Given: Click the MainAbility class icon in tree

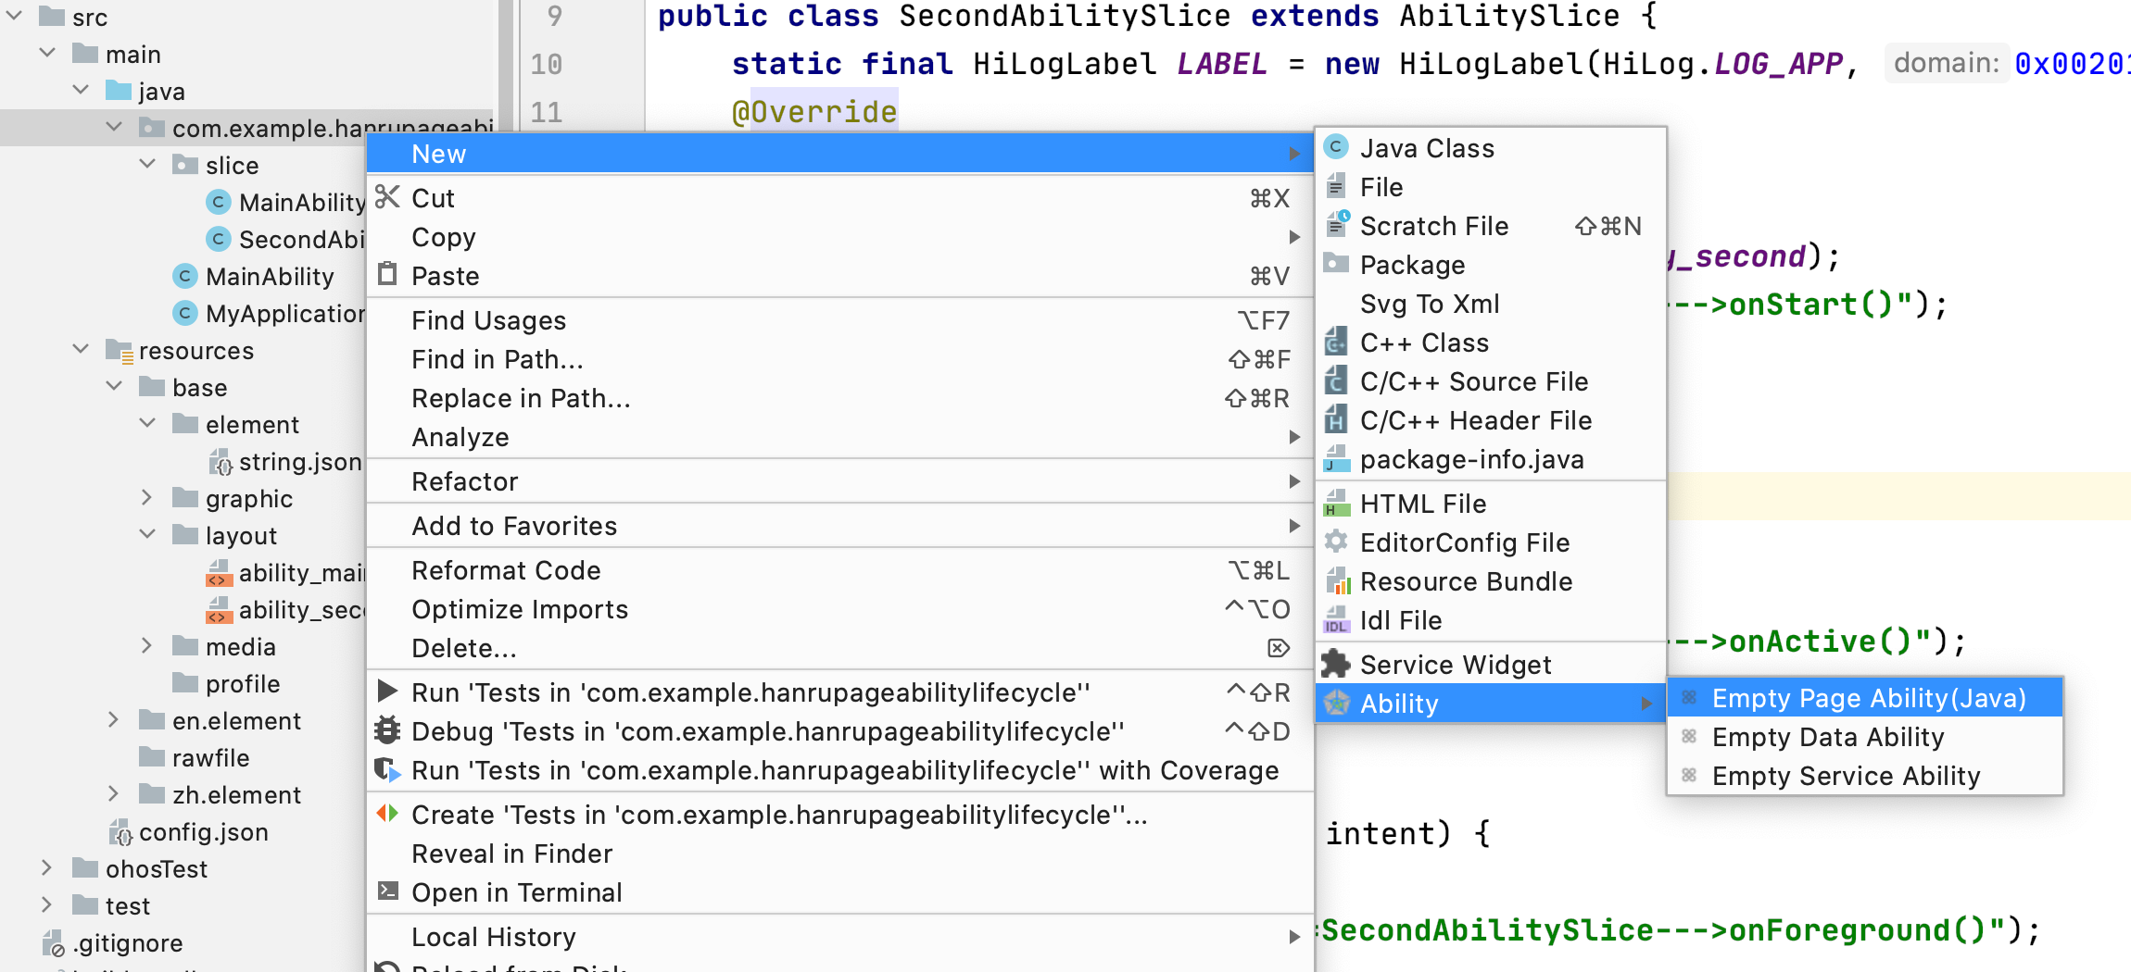Looking at the screenshot, I should tap(185, 277).
